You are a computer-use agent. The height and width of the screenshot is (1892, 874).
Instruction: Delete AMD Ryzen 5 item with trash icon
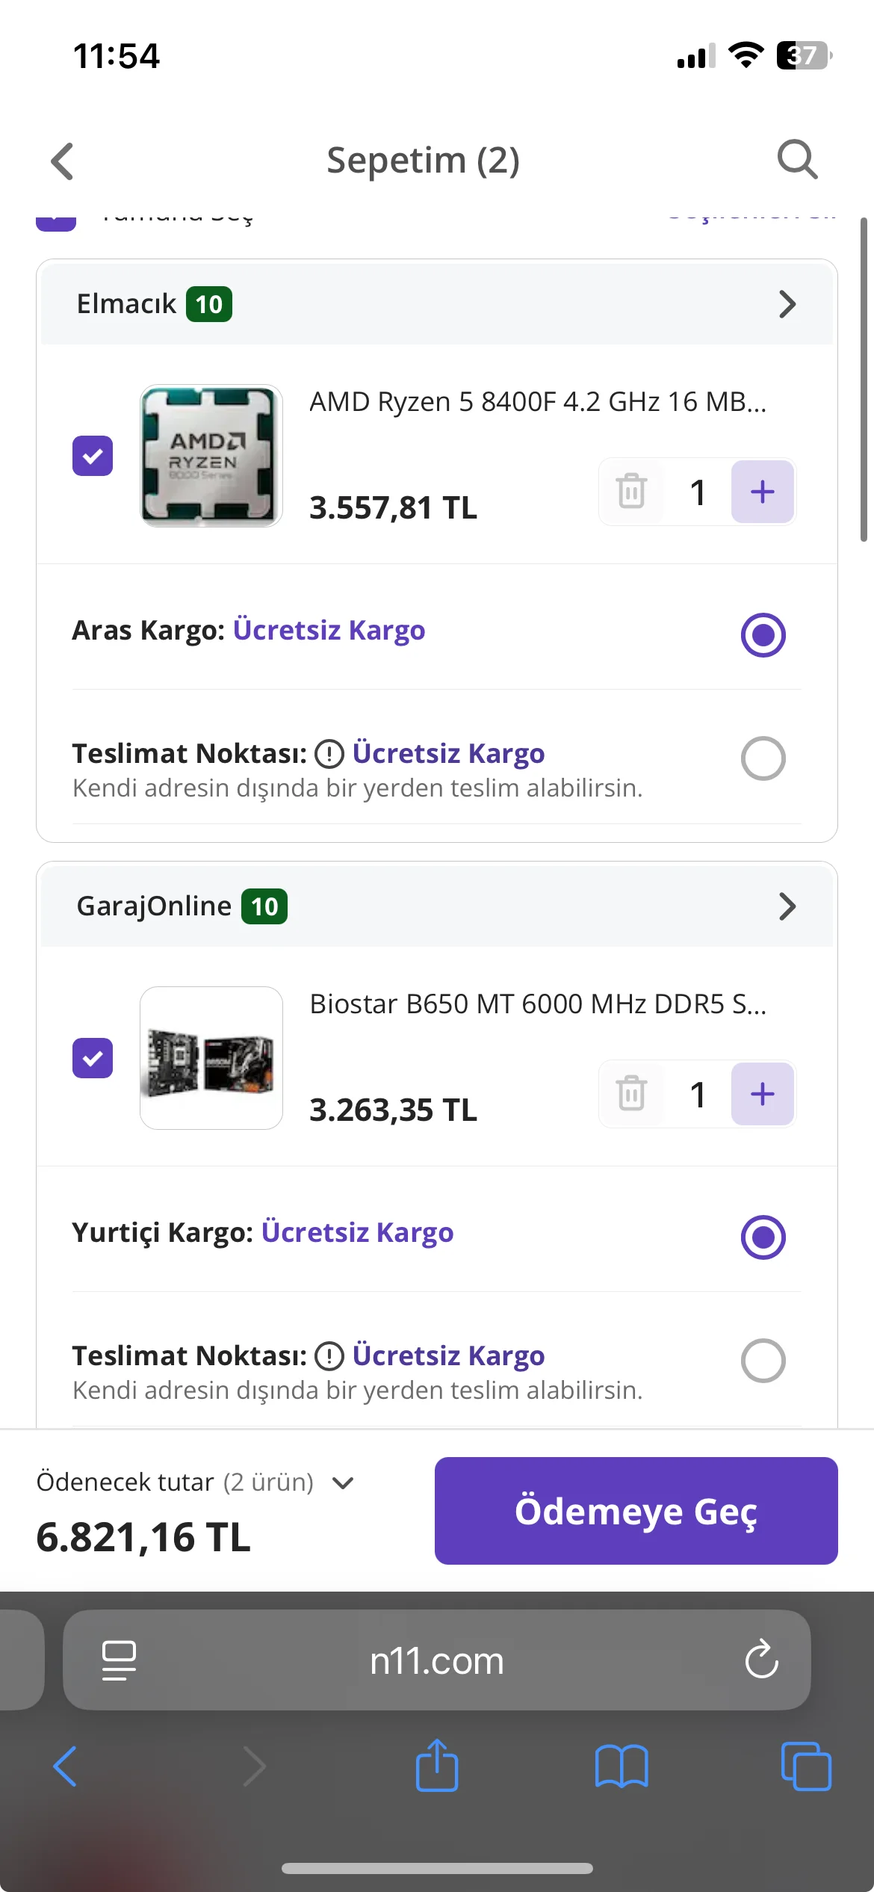[631, 492]
